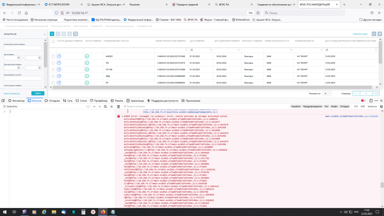Screen dimensions: 384x216
Task: Open the Показать по page size dropdown
Action: coord(327,93)
